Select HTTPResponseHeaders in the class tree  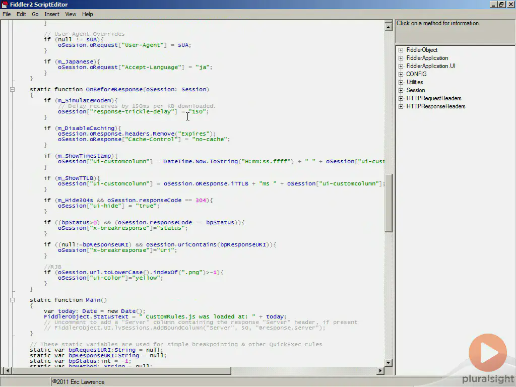[x=436, y=106]
